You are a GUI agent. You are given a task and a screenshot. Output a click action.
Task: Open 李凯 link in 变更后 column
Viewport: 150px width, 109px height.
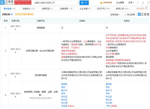[x=108, y=87]
